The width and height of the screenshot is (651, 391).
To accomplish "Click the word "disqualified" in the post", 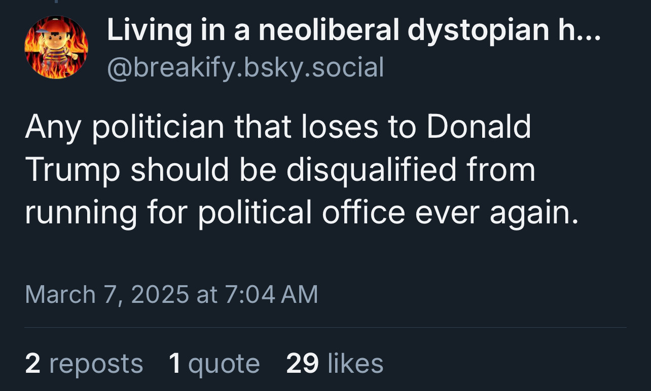I will pos(364,170).
